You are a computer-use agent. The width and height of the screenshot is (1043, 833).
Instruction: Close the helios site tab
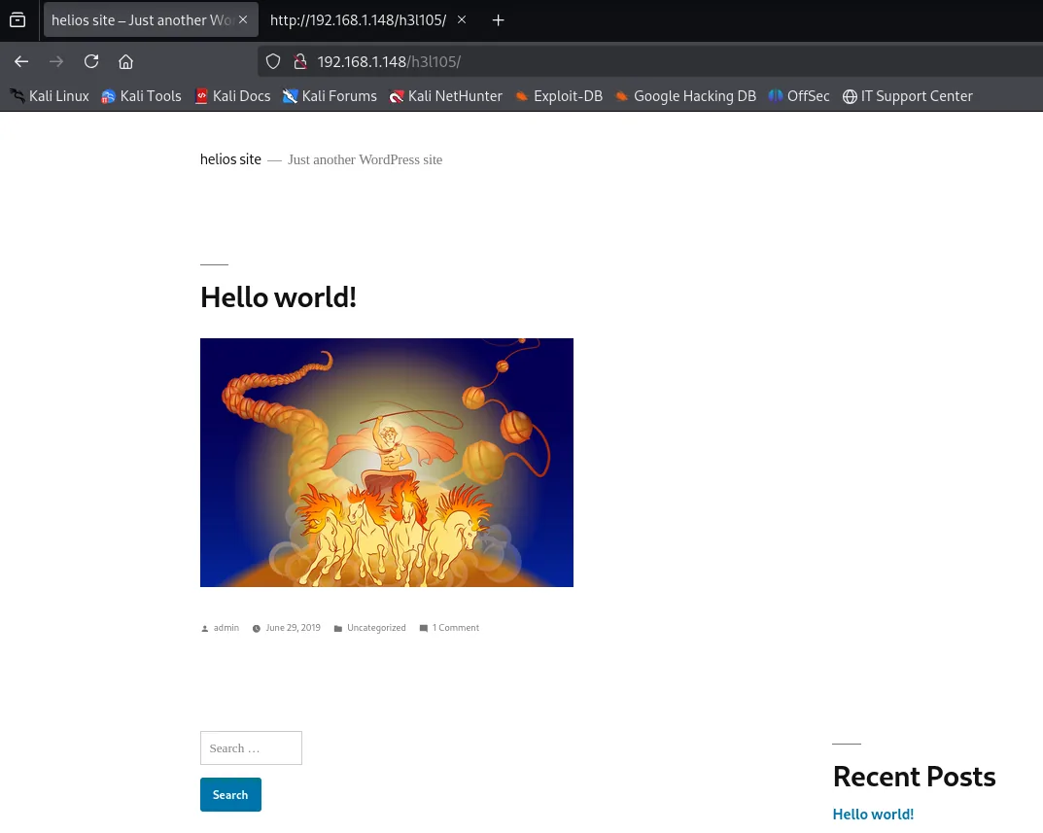click(243, 20)
